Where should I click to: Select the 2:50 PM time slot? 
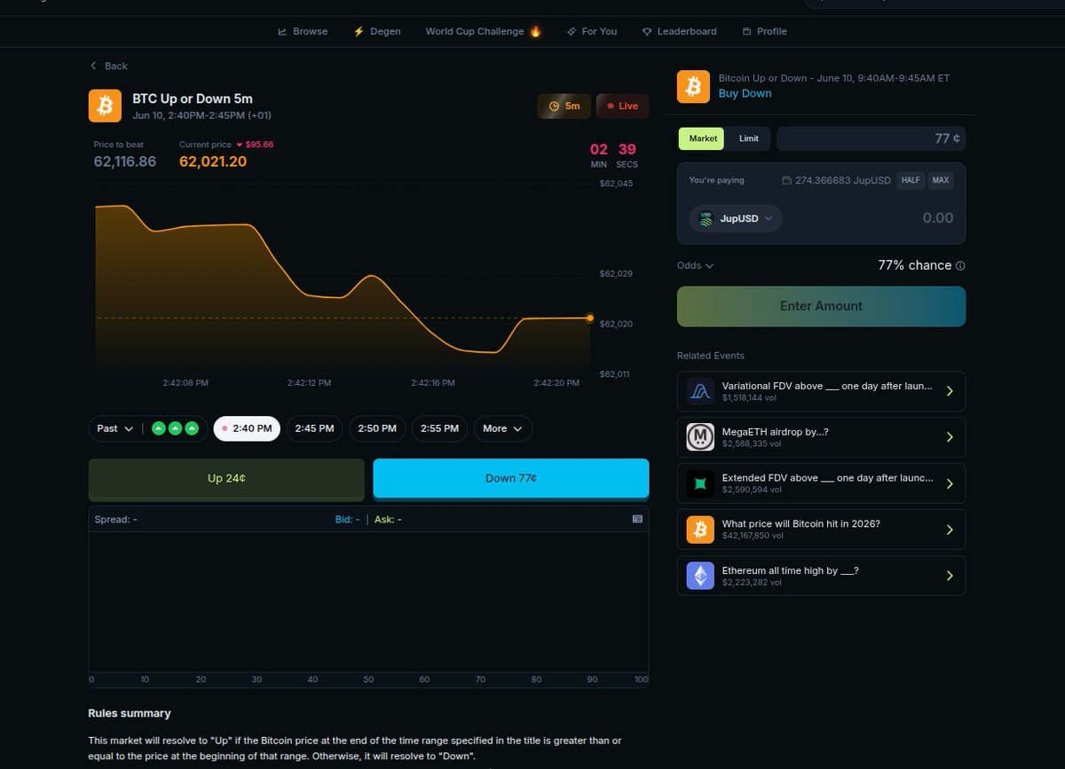pyautogui.click(x=377, y=428)
